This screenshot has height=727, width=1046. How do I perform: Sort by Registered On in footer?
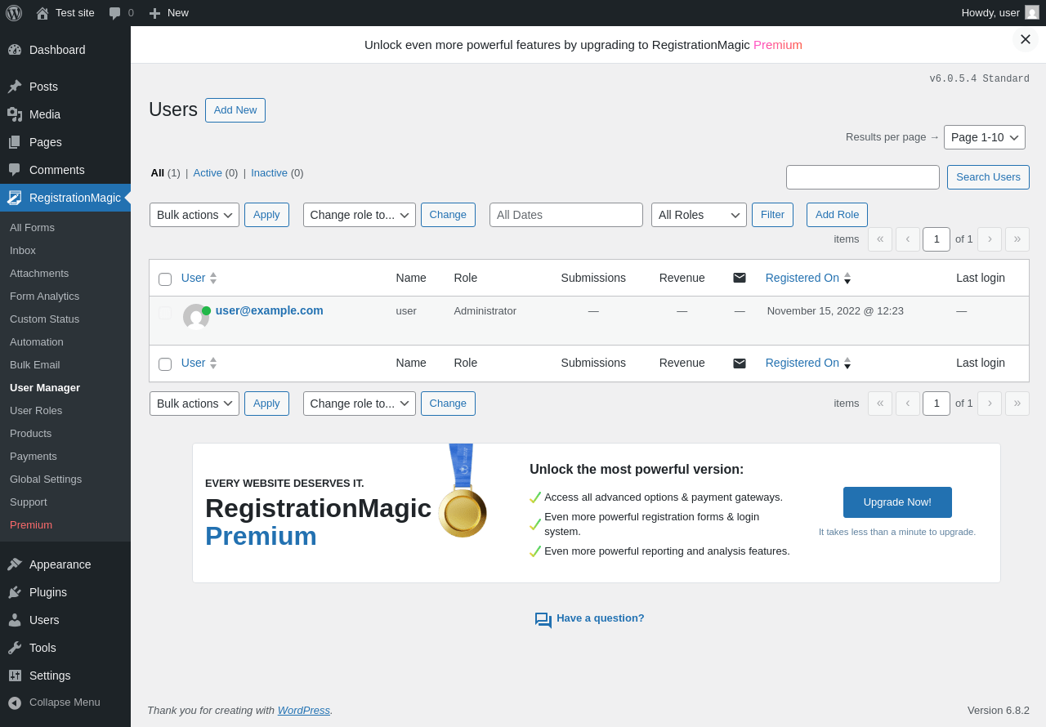tap(808, 363)
